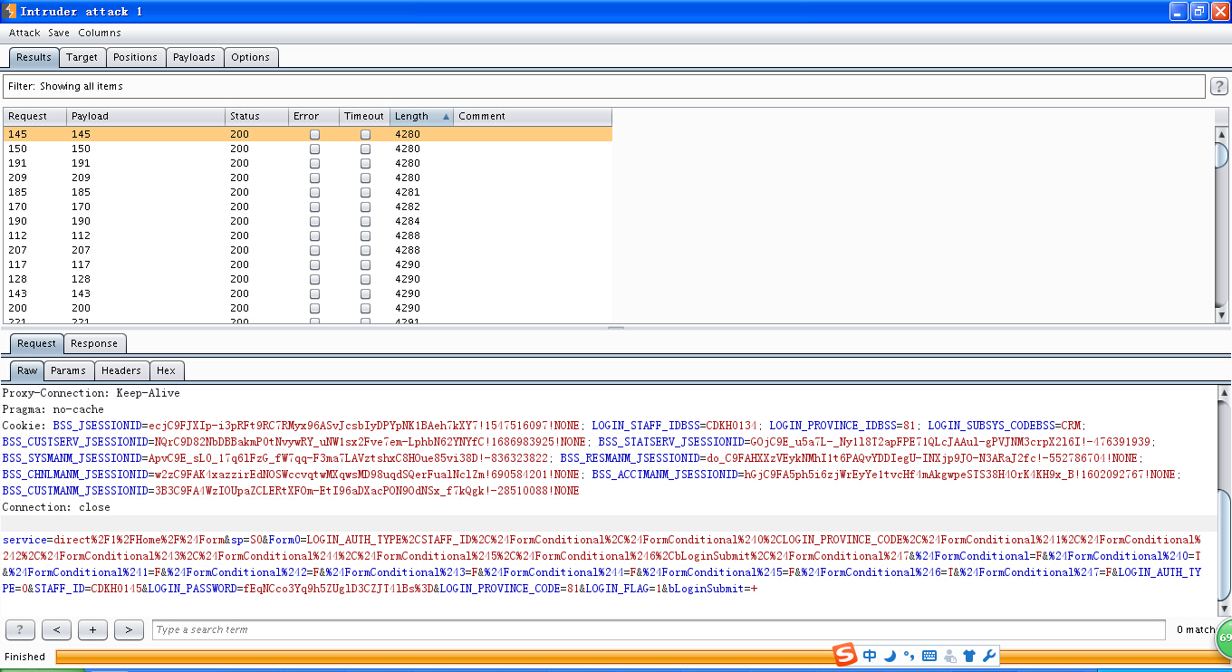The height and width of the screenshot is (672, 1232).
Task: Select result row with payload 200
Action: point(308,308)
